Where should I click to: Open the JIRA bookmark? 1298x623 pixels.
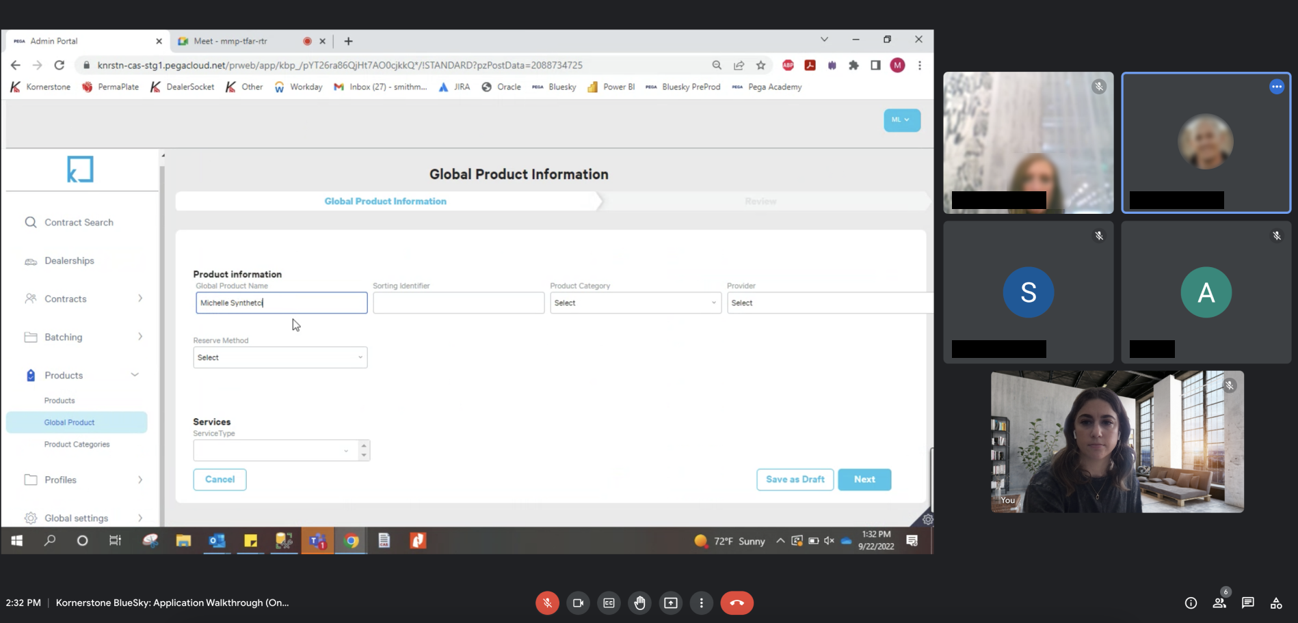(454, 87)
